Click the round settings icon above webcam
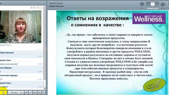169x95 pixels. point(34,8)
